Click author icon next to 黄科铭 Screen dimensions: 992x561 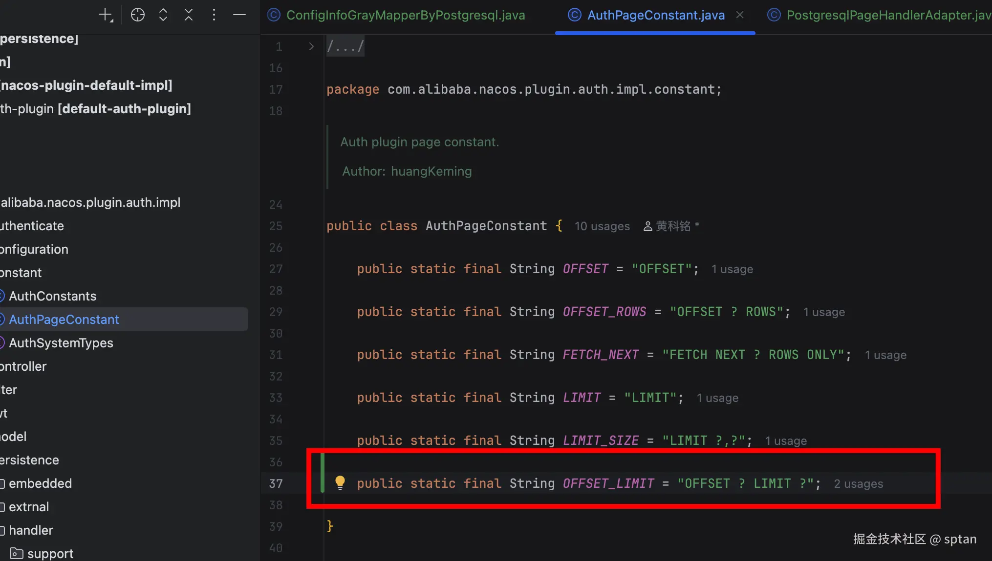point(647,226)
